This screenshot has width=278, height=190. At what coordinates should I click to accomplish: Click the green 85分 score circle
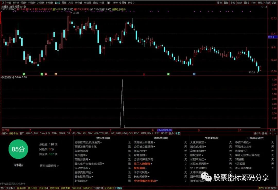click(18, 149)
